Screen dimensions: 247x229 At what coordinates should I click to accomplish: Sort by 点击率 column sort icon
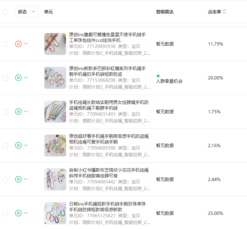[224, 12]
